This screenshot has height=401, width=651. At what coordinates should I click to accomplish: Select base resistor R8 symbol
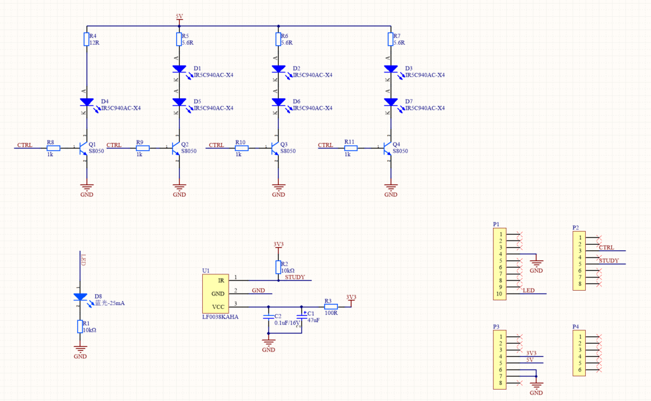tap(53, 148)
